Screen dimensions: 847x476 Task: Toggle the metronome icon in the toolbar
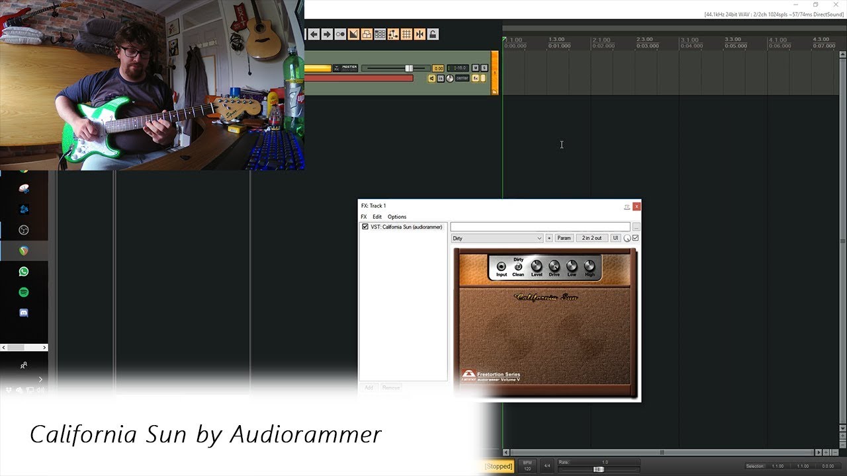pos(340,34)
